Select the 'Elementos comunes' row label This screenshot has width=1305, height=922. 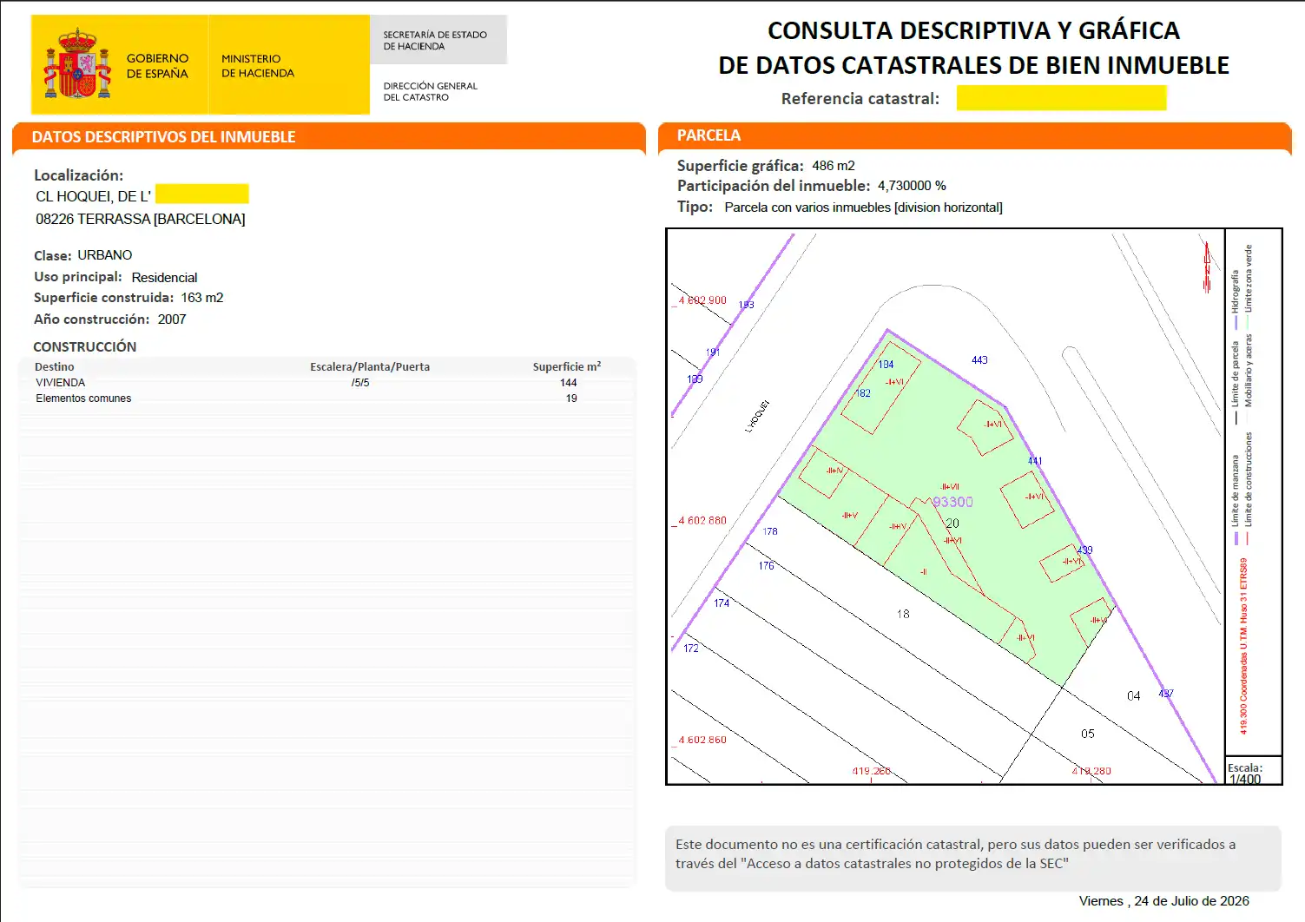83,398
